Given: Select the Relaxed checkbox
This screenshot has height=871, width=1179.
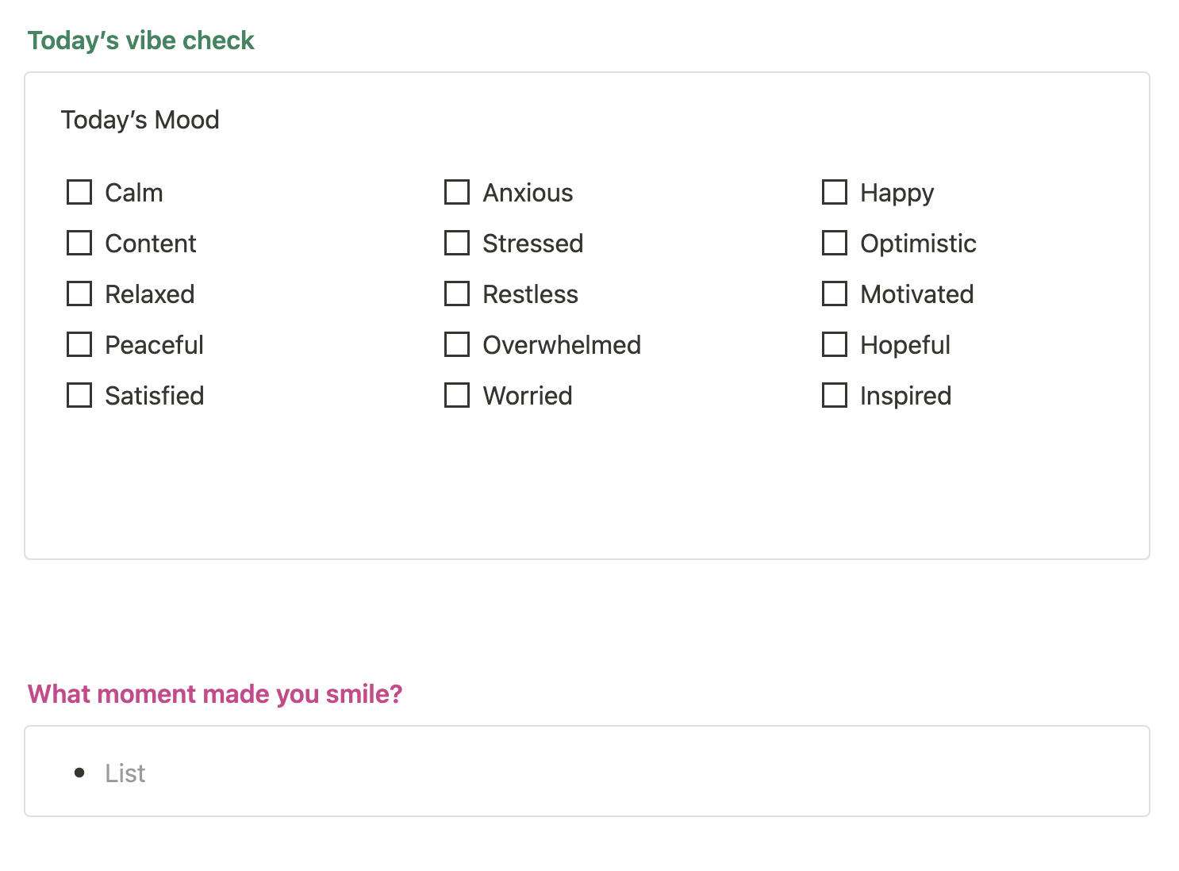Looking at the screenshot, I should [x=79, y=294].
